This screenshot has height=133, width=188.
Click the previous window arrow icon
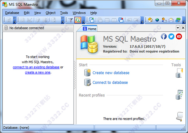coord(129,20)
